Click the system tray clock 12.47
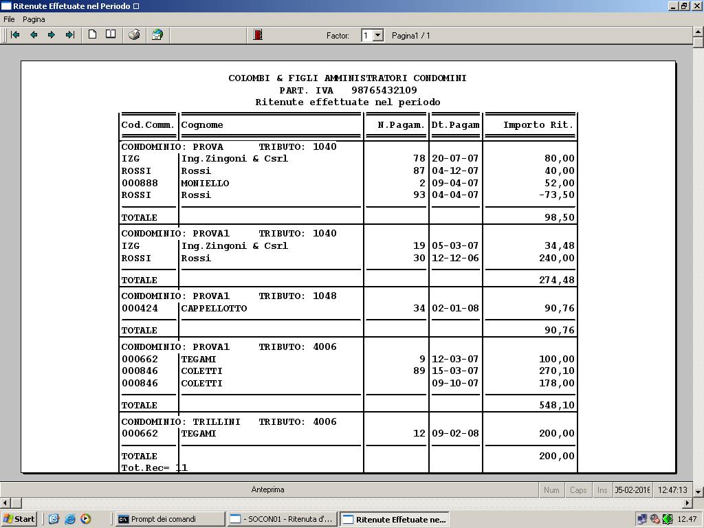This screenshot has height=528, width=704. point(687,519)
